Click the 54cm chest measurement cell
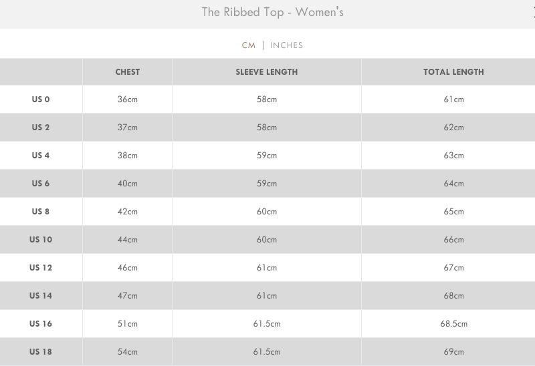The height and width of the screenshot is (366, 535). pyautogui.click(x=127, y=352)
